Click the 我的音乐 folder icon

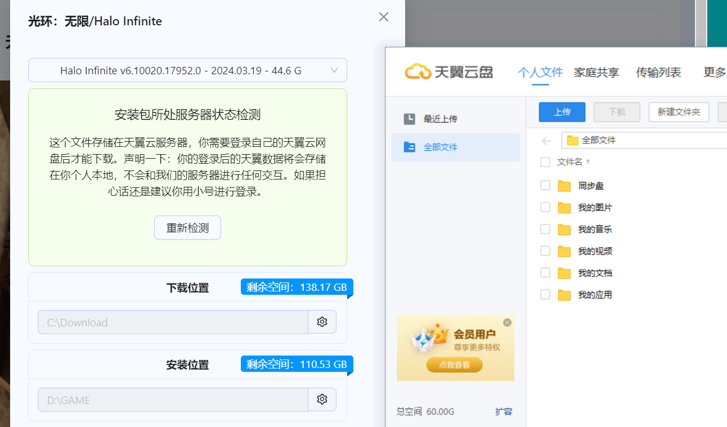[564, 230]
